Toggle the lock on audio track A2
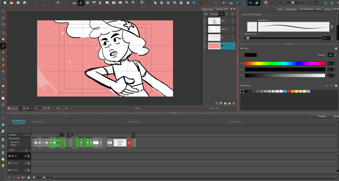Viewport: 339px width, 181px height. (x=25, y=163)
